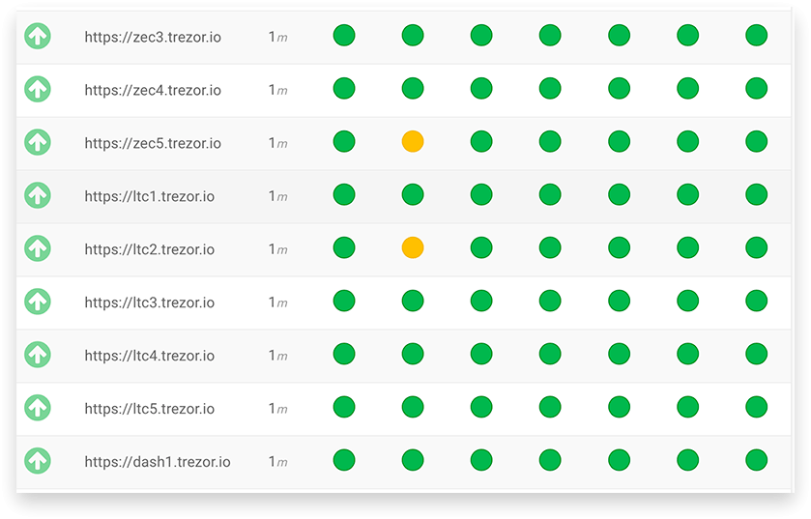Open the https://ltc2.trezor.io monitor link
This screenshot has height=519, width=811.
[x=150, y=249]
